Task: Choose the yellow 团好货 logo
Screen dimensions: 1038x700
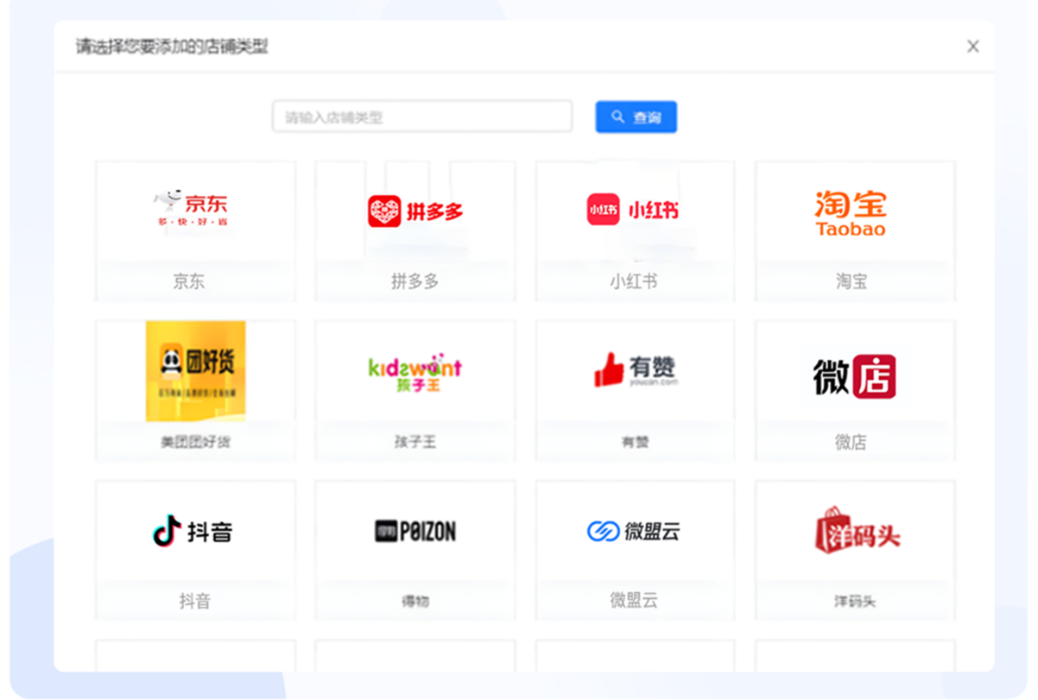Action: coord(195,370)
